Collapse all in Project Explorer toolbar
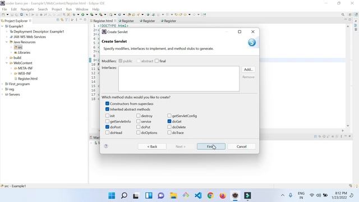359x202 pixels. (x=58, y=20)
